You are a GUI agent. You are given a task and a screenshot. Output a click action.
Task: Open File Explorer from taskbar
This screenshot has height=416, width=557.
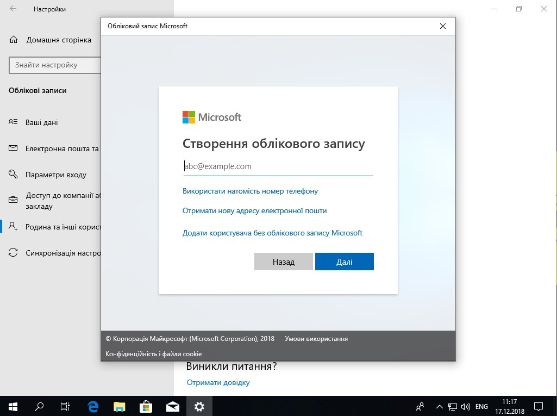click(120, 406)
